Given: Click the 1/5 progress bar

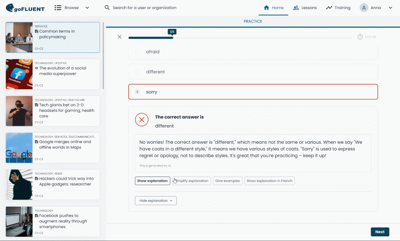Looking at the screenshot, I should tap(151, 38).
